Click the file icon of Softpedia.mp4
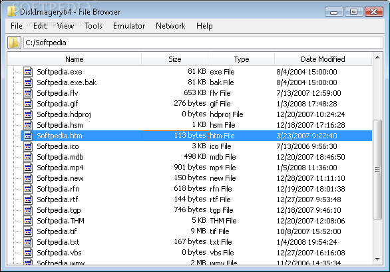The width and height of the screenshot is (390, 272). [28, 168]
